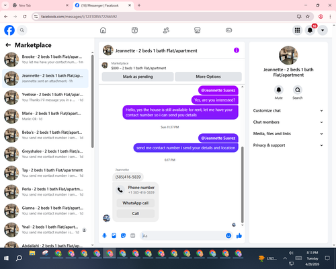This screenshot has width=336, height=269.
Task: Expand Privacy & support section
Action: click(x=288, y=145)
